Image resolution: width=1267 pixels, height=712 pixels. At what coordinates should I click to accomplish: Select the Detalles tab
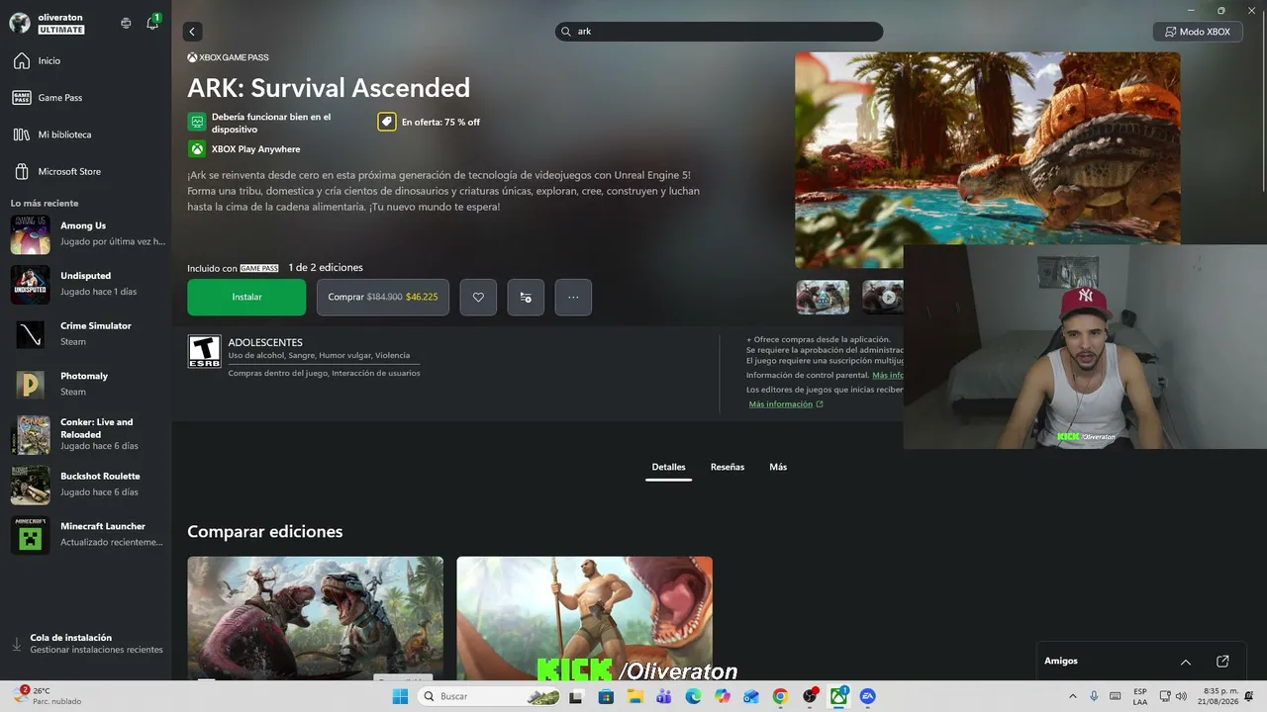coord(668,468)
